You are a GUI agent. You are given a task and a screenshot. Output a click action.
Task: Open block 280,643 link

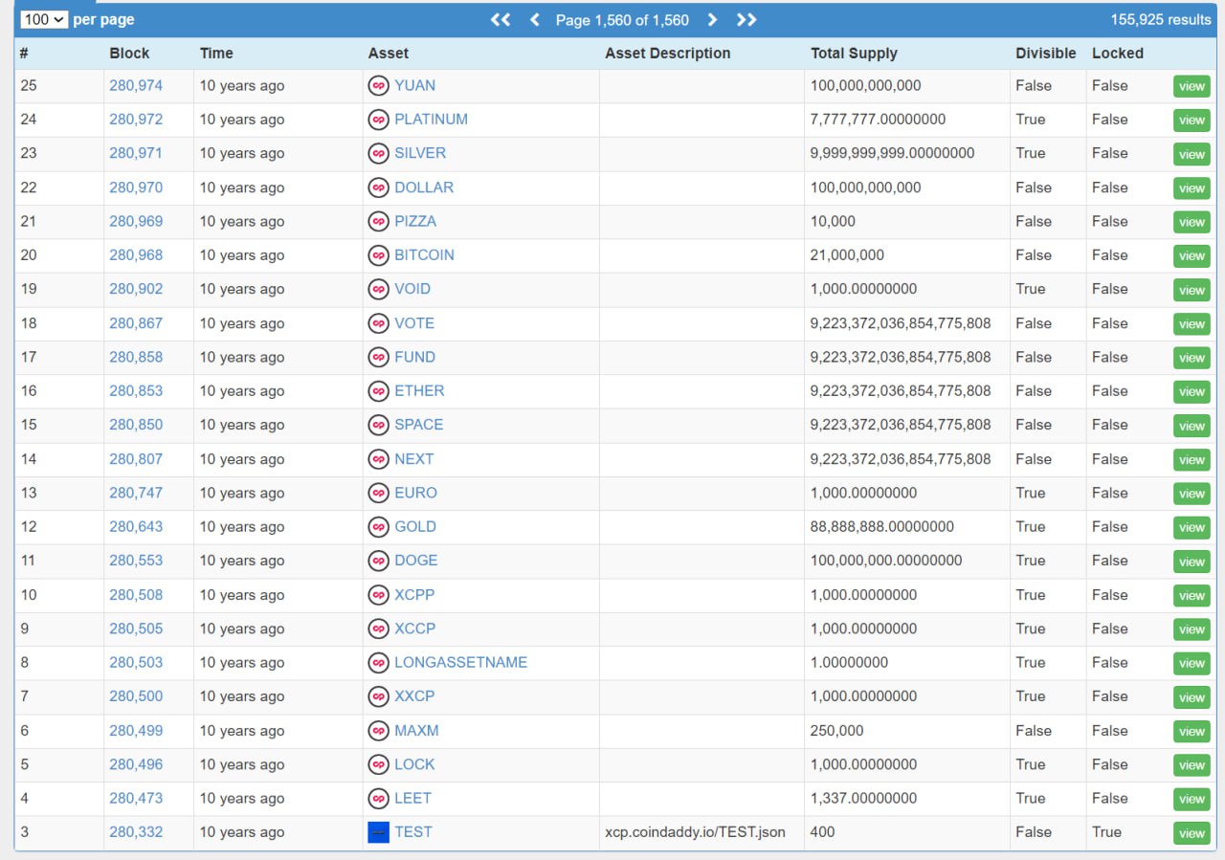point(136,526)
